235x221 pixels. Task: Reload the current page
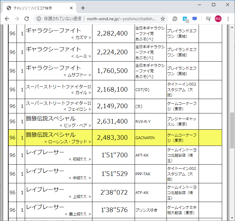[x=27, y=19]
